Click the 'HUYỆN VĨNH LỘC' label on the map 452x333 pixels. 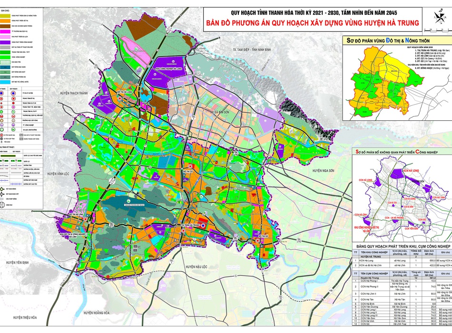click(59, 174)
